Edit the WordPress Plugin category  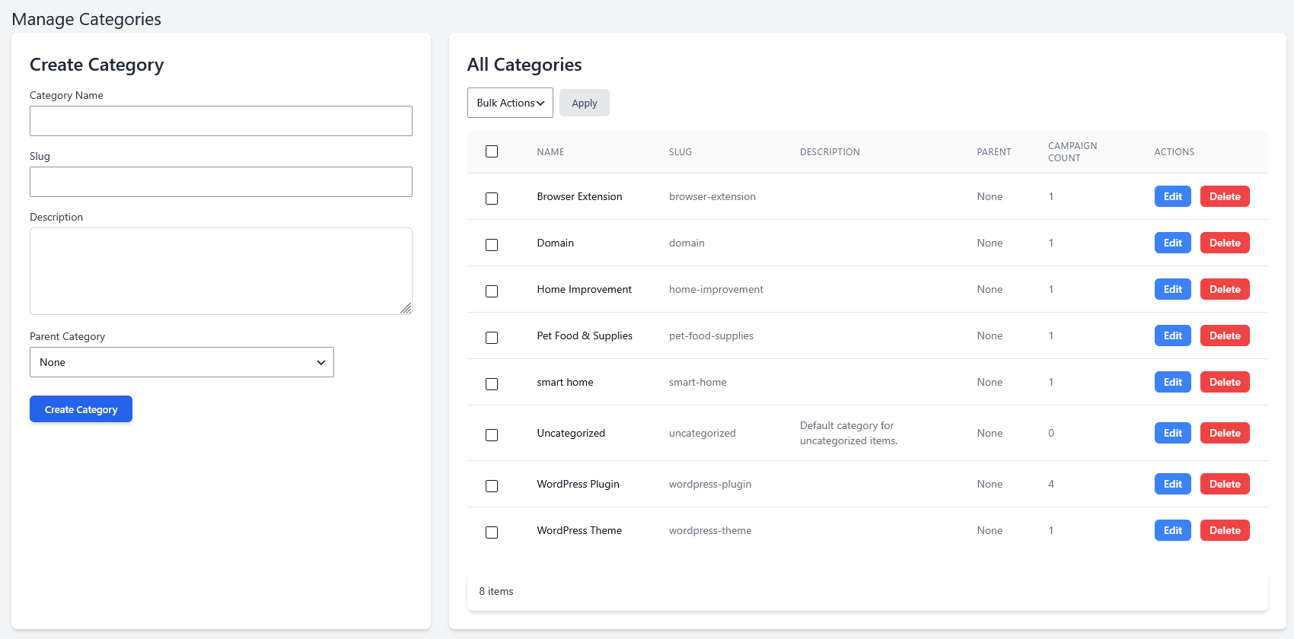(x=1173, y=484)
